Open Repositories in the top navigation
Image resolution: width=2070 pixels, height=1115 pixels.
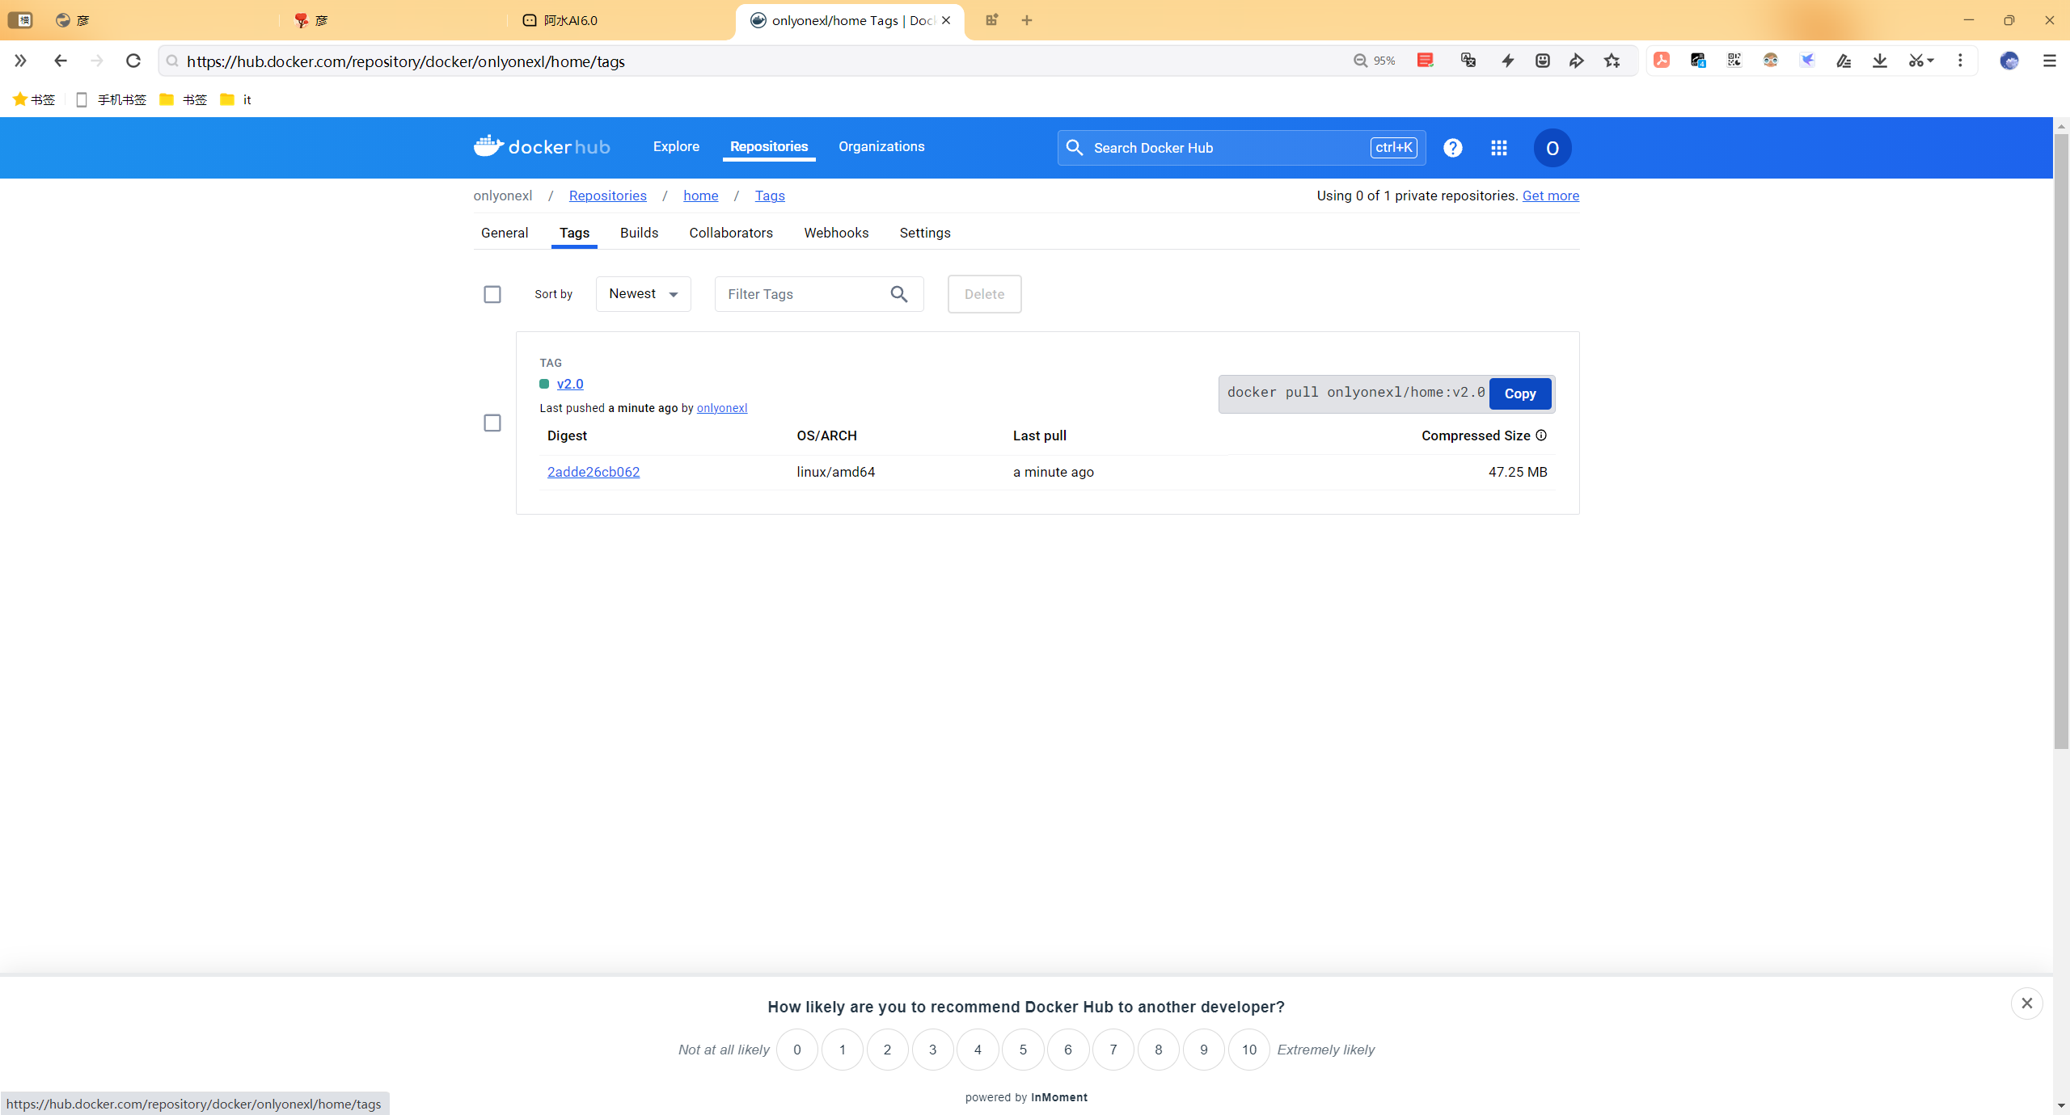click(769, 146)
